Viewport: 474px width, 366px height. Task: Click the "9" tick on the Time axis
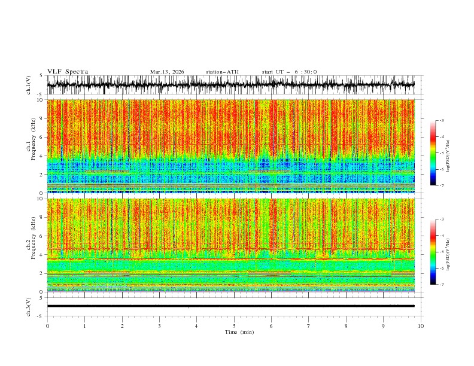(x=383, y=326)
